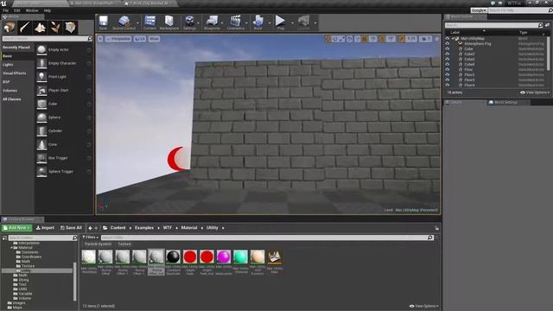The height and width of the screenshot is (311, 553).
Task: Select Cube in placement list
Action: 64,104
